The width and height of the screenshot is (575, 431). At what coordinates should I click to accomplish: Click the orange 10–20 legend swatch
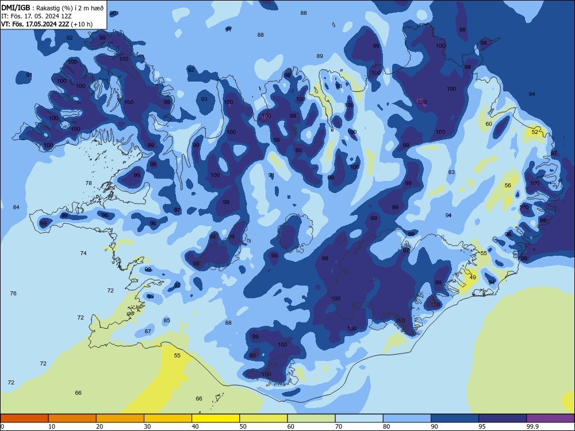point(72,418)
